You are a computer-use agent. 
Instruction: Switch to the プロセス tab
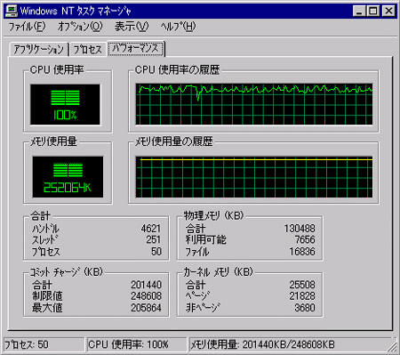coord(88,49)
